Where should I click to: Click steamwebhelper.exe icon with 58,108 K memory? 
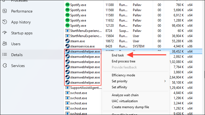[67, 82]
